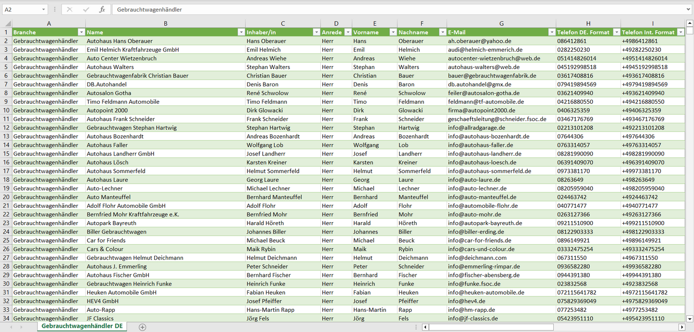Add a new sheet with plus icon
The image size is (694, 332).
click(x=142, y=327)
